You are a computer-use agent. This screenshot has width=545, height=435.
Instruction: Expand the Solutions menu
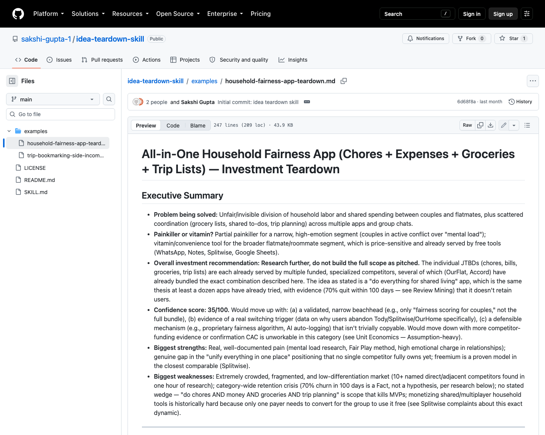coord(88,14)
